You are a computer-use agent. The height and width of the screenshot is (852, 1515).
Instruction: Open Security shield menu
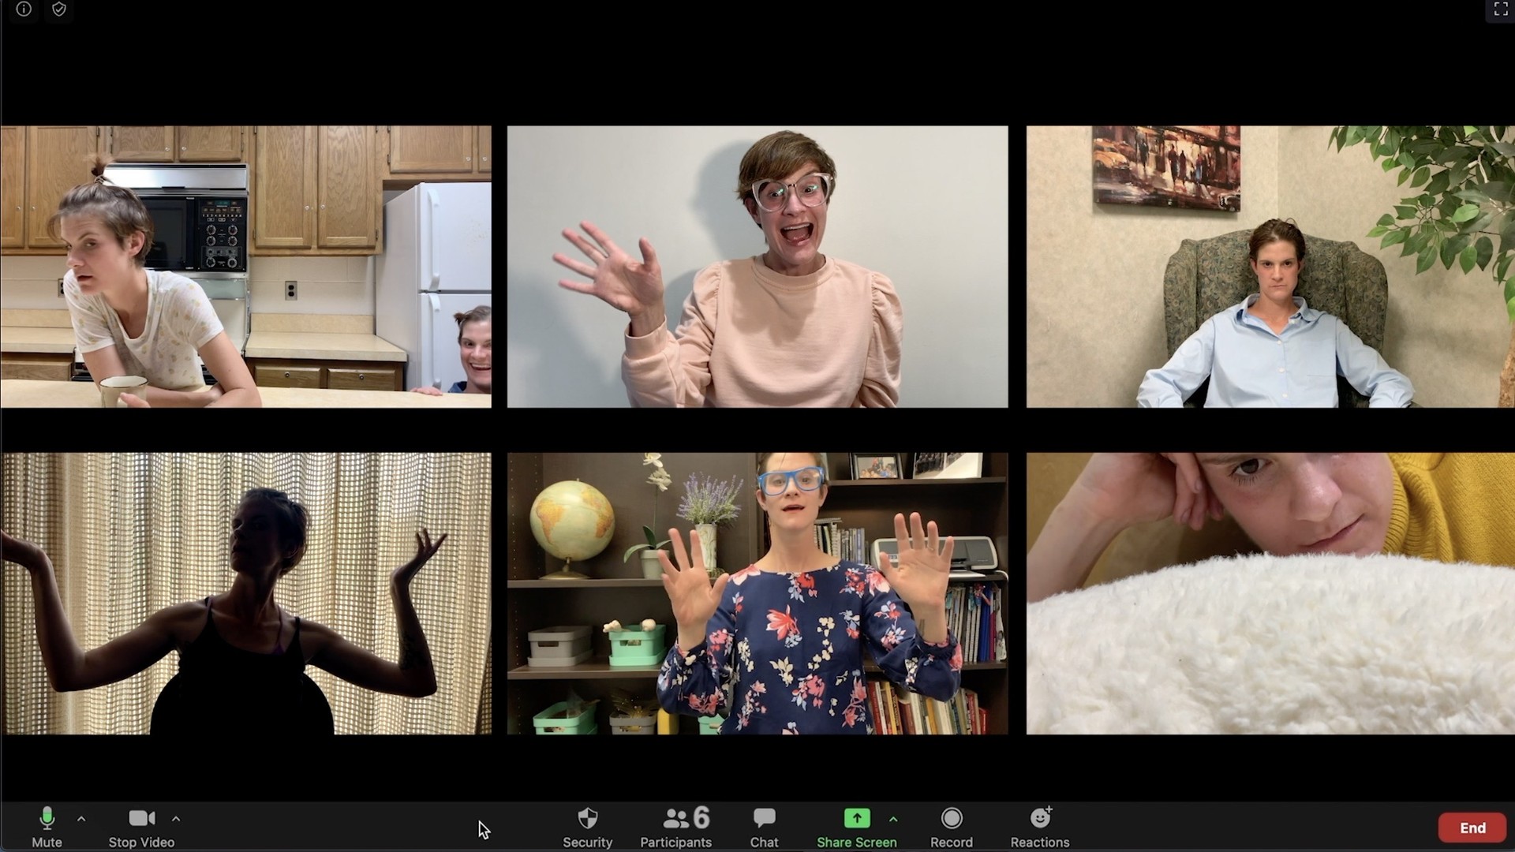click(x=587, y=828)
